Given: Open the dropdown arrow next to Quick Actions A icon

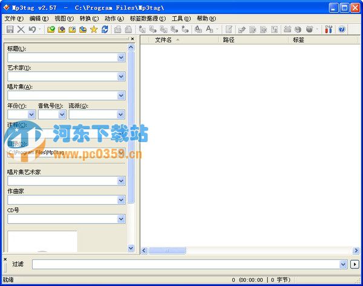Looking at the screenshot, I should click(x=217, y=30).
